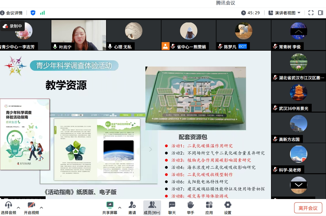
Task: Open the 设置 meeting settings
Action: [x=228, y=207]
